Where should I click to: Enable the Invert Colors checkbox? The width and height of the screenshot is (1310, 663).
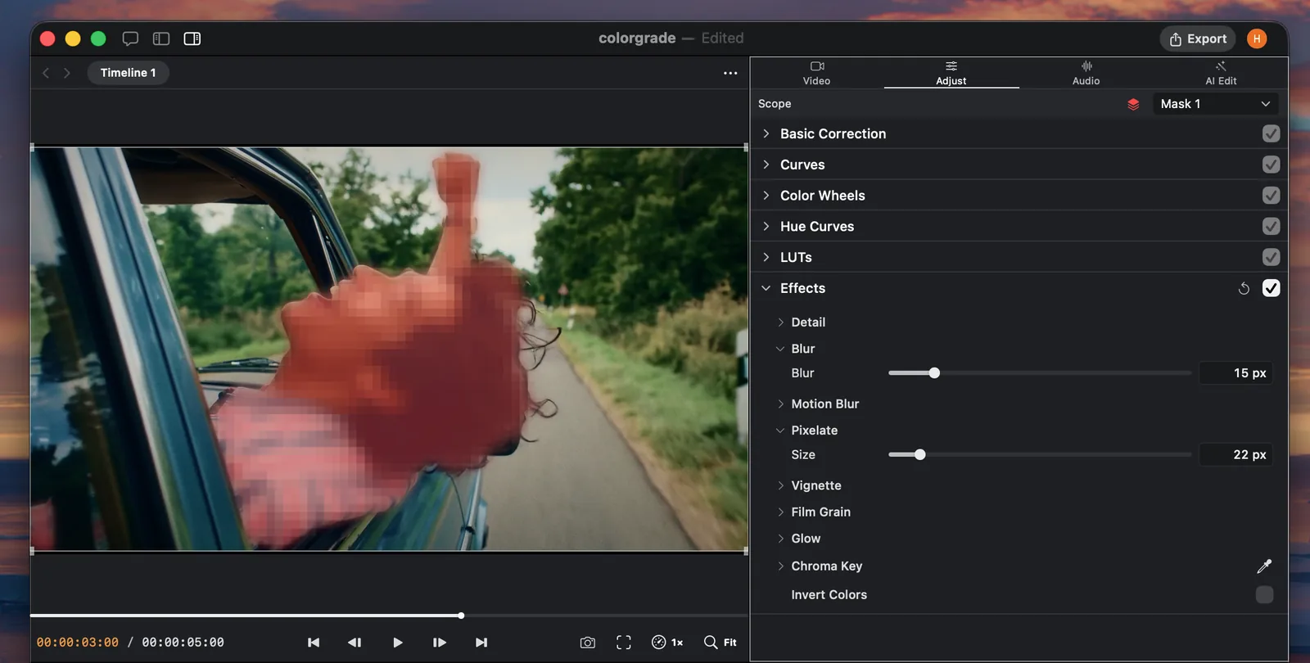1264,595
